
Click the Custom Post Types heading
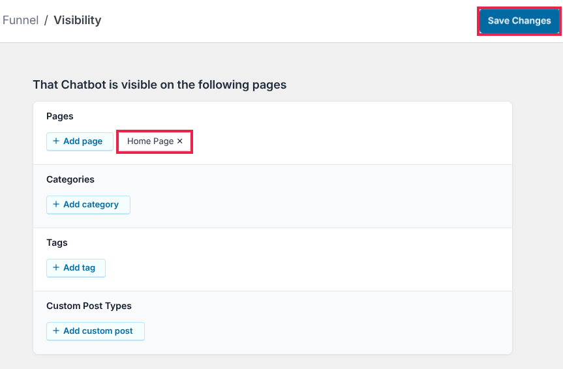click(x=89, y=306)
